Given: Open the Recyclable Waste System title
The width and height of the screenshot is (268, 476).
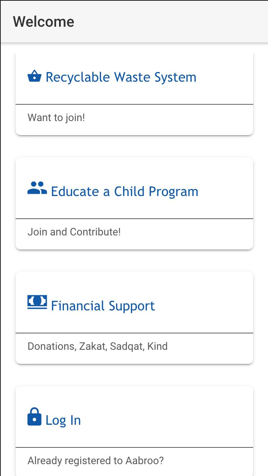Looking at the screenshot, I should point(121,77).
